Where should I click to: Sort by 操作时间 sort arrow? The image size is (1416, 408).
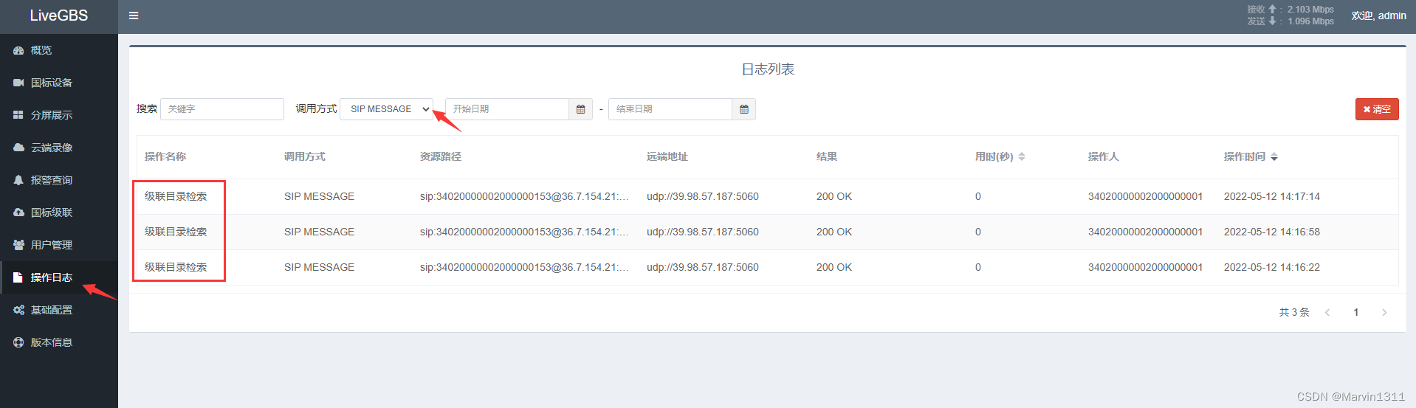coord(1274,156)
